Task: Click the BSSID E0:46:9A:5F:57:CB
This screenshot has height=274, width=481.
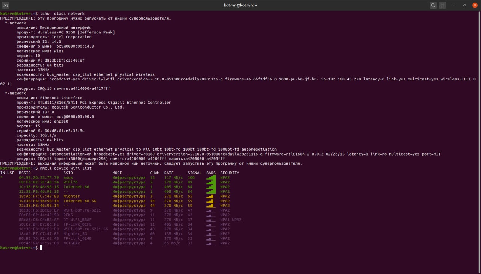Action: click(x=39, y=243)
